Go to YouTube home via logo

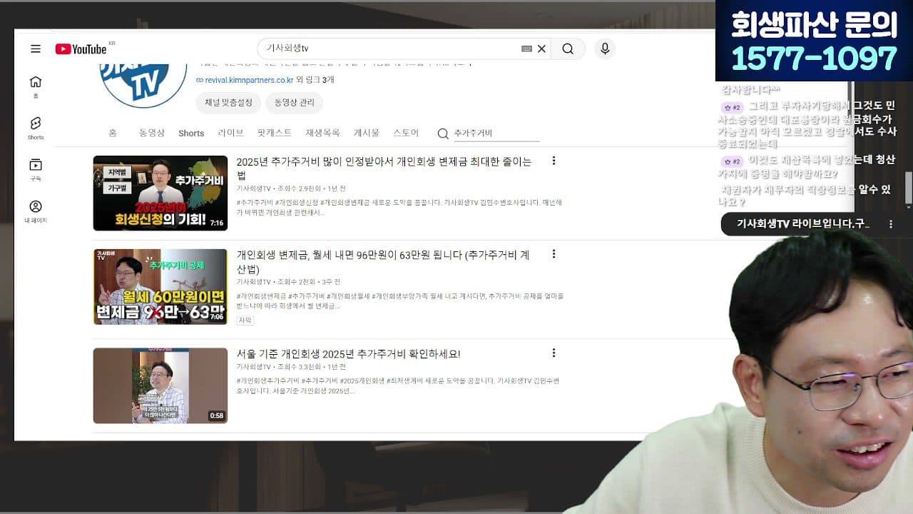(x=81, y=49)
